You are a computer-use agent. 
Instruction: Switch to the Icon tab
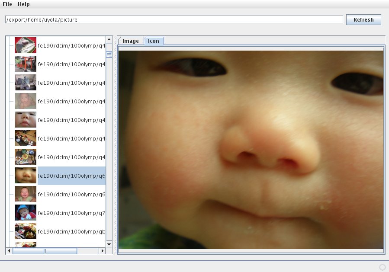click(154, 41)
